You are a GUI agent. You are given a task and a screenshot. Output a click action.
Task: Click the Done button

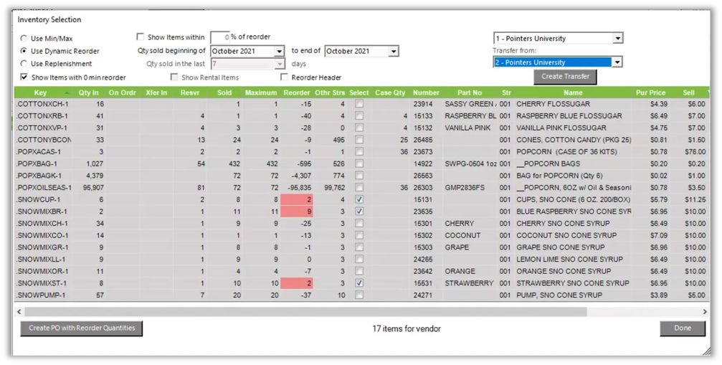click(x=682, y=328)
